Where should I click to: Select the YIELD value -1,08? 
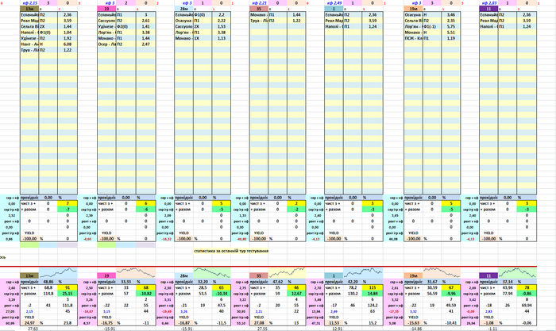488,323
